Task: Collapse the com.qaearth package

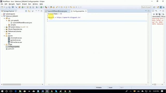Action: (6, 20)
